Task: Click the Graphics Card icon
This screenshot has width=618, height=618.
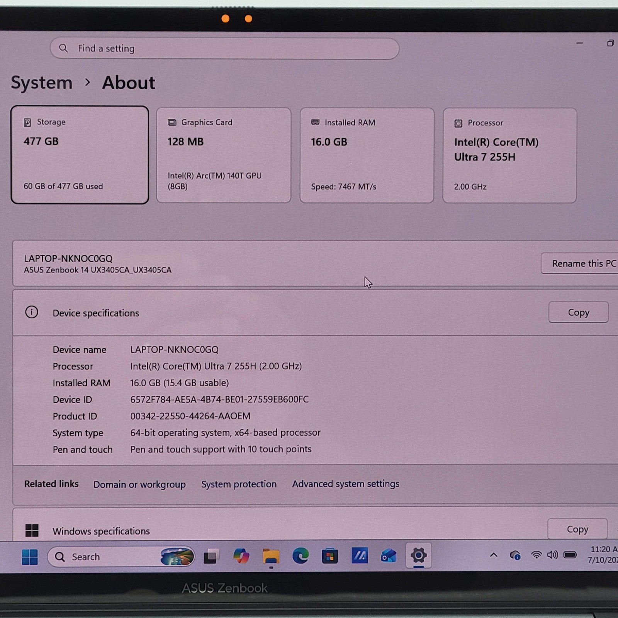Action: (x=172, y=122)
